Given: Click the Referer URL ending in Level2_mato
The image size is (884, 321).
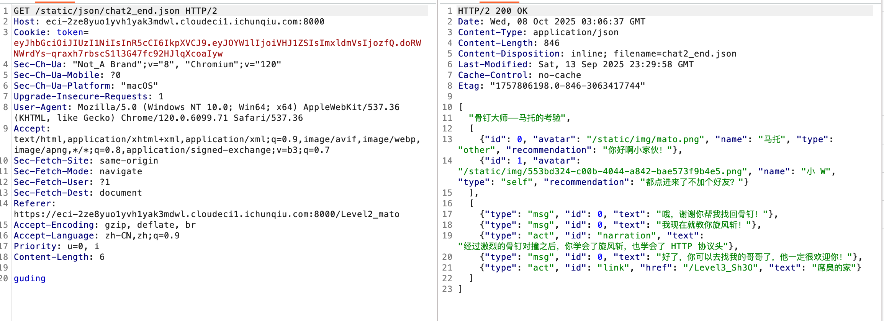Looking at the screenshot, I should coord(206,214).
